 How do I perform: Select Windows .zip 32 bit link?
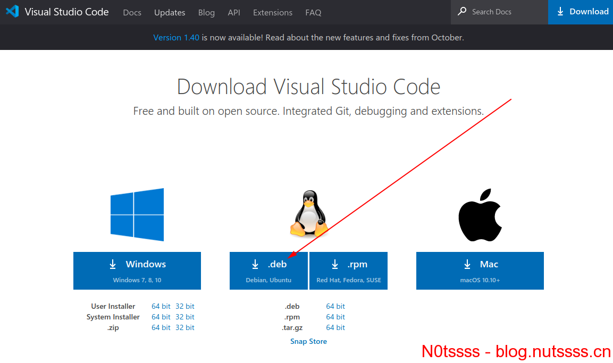tap(185, 327)
